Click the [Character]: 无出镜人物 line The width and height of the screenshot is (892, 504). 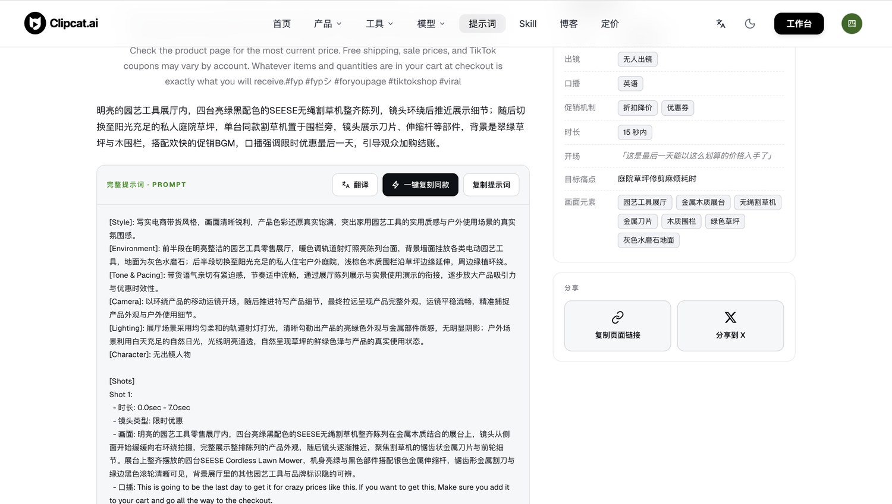150,354
